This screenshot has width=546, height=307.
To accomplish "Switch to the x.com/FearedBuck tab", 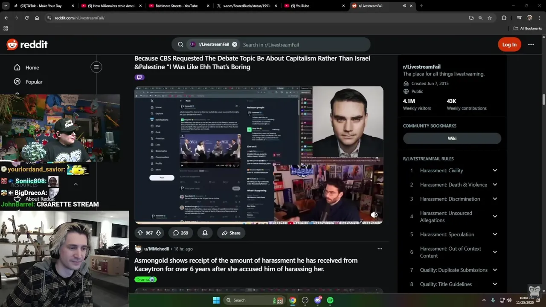I will (x=247, y=6).
